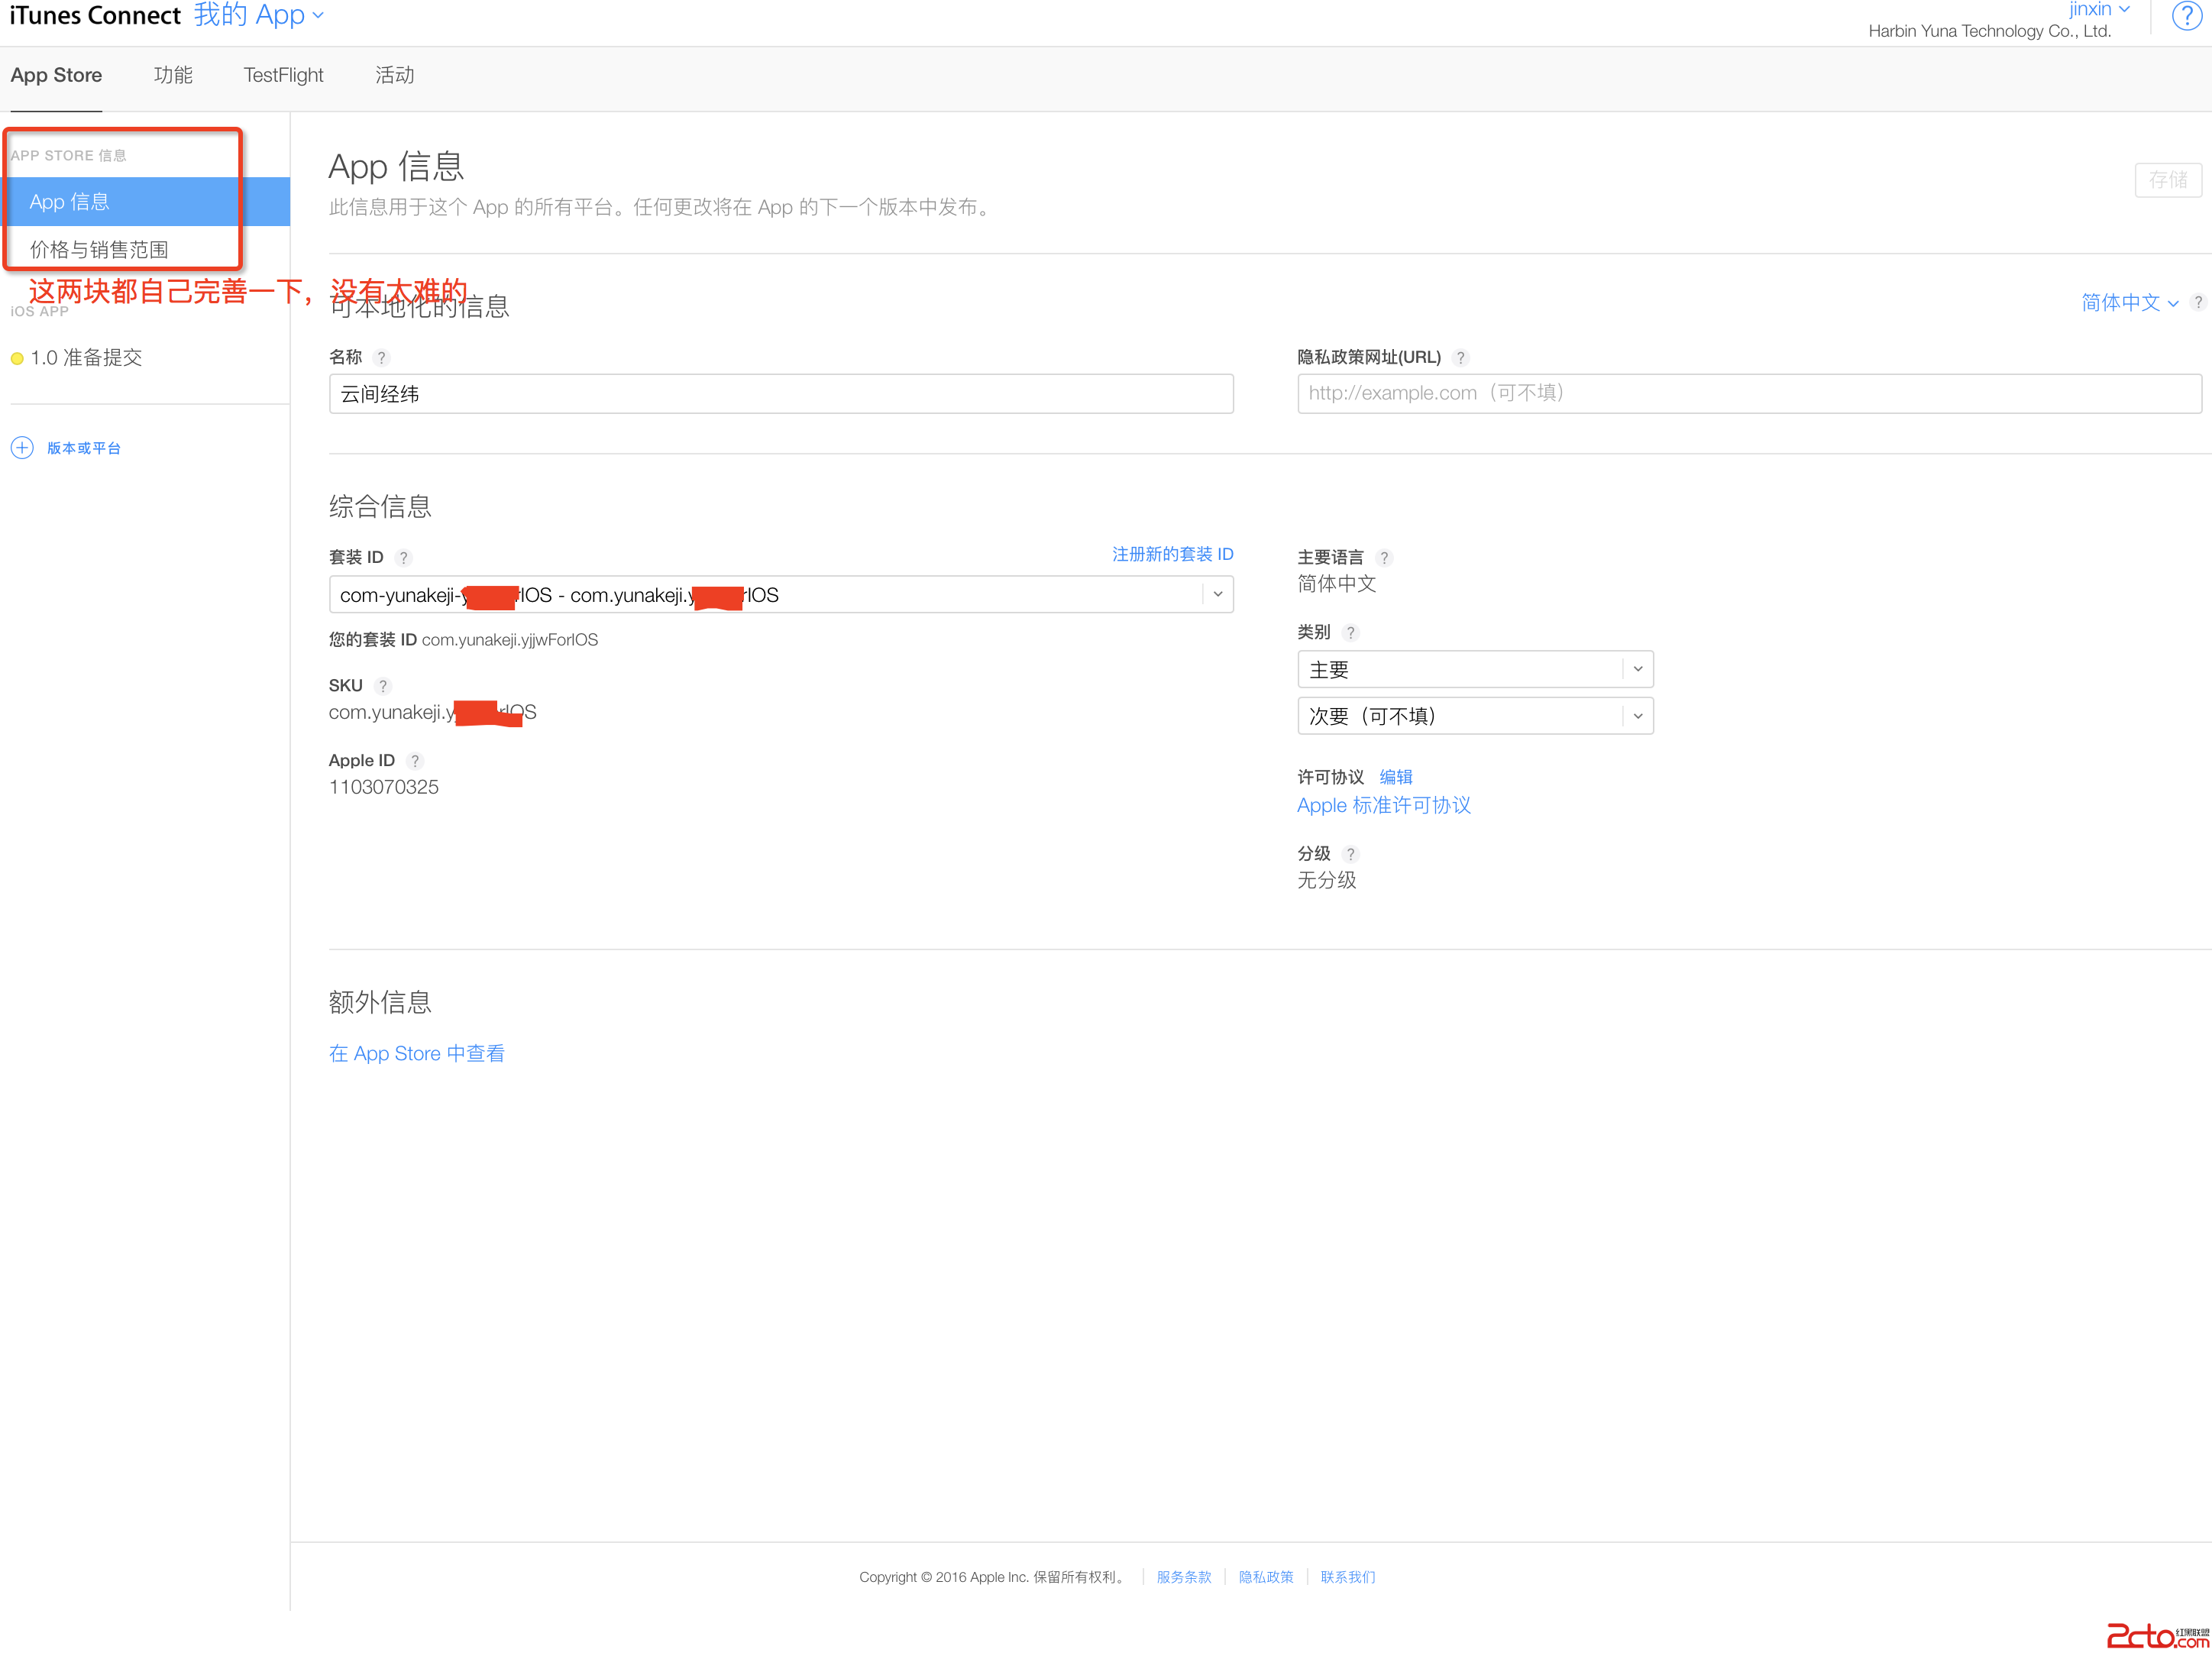Click the plus icon for 版本或平台
This screenshot has height=1656, width=2212.
pyautogui.click(x=22, y=447)
